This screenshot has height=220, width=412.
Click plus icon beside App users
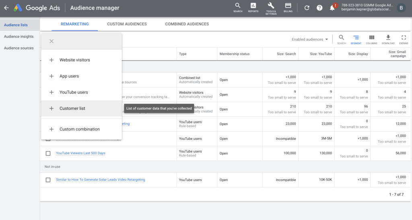click(x=51, y=76)
